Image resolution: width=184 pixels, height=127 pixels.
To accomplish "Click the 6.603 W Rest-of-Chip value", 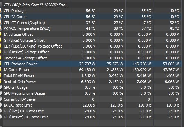I will point(88,82).
